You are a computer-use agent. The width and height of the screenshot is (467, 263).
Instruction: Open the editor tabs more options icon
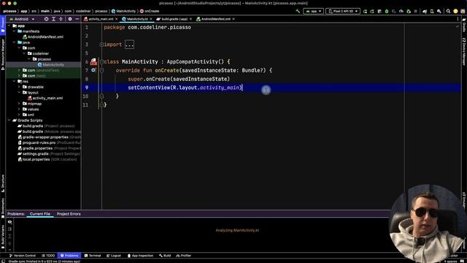458,19
